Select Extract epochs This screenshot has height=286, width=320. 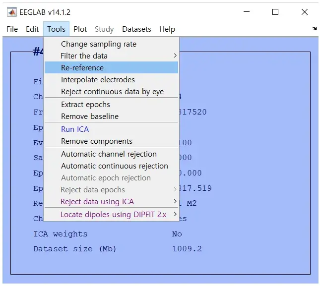click(85, 105)
